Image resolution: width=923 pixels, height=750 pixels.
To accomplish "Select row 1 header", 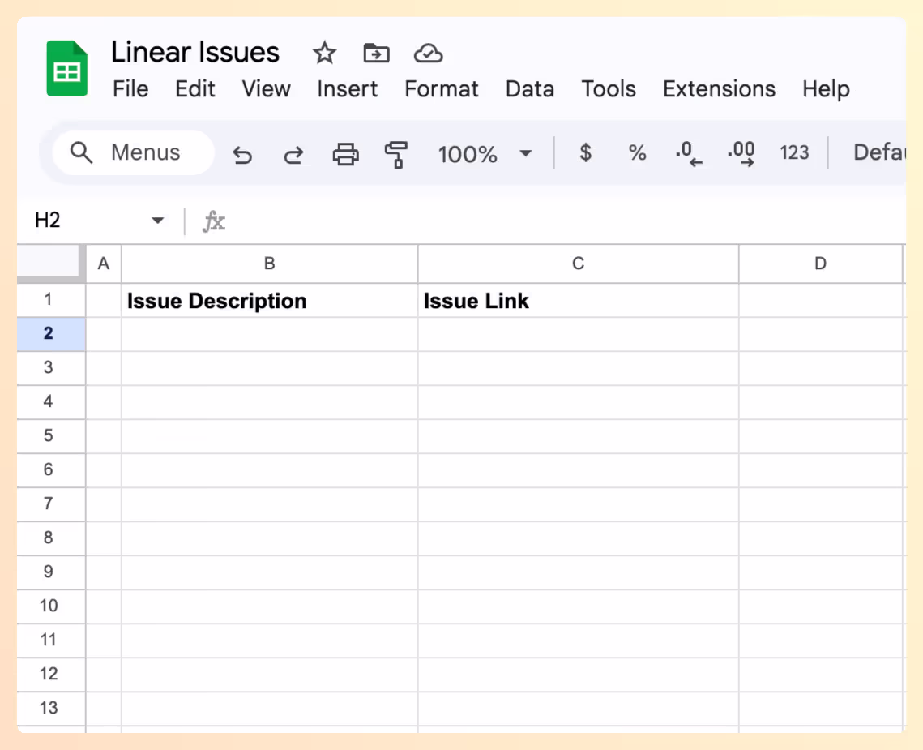I will click(x=51, y=300).
